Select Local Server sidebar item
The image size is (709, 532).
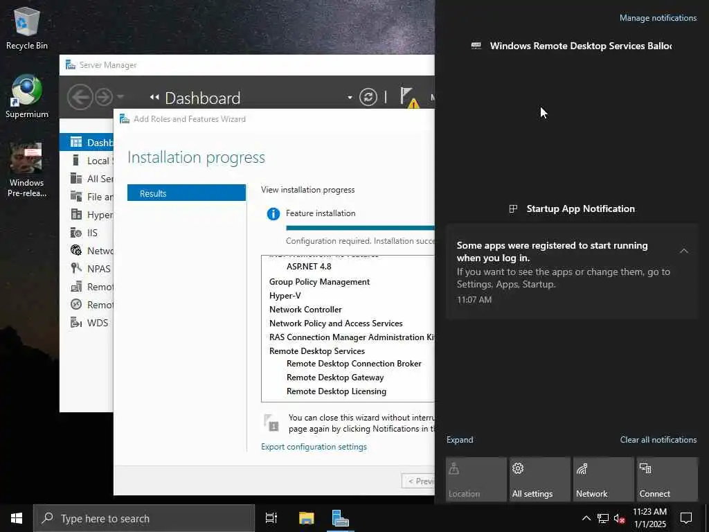87,161
